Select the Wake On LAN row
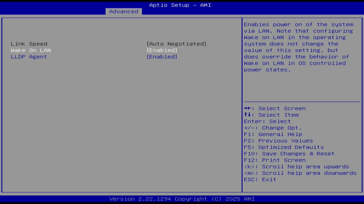 31,50
